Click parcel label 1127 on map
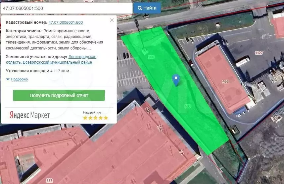 259,53
